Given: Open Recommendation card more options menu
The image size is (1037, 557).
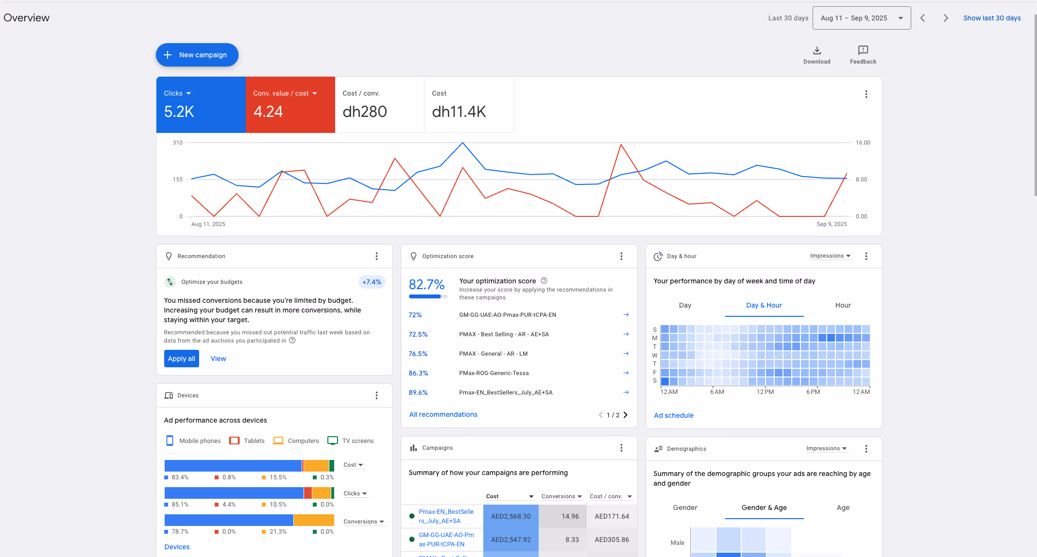Looking at the screenshot, I should 376,256.
